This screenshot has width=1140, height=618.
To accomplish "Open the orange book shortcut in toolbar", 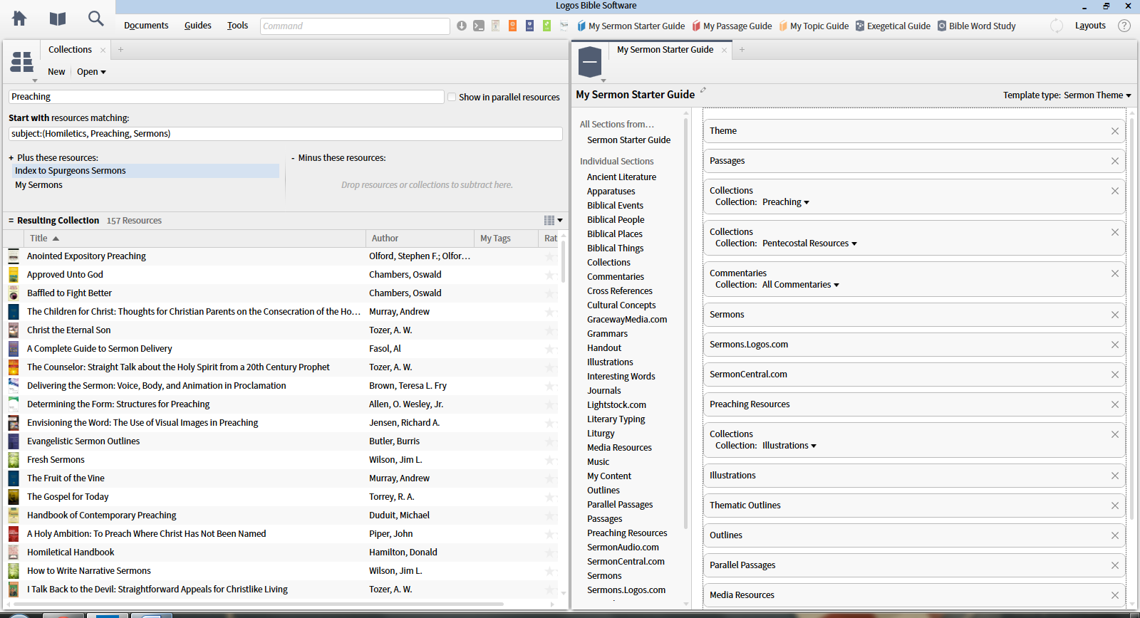I will (x=512, y=26).
